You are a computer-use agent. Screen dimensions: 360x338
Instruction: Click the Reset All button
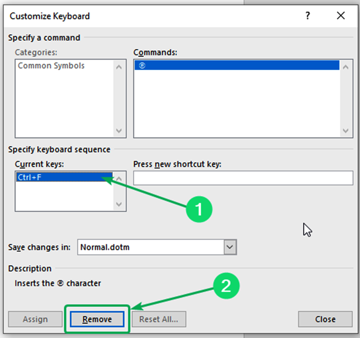click(159, 319)
